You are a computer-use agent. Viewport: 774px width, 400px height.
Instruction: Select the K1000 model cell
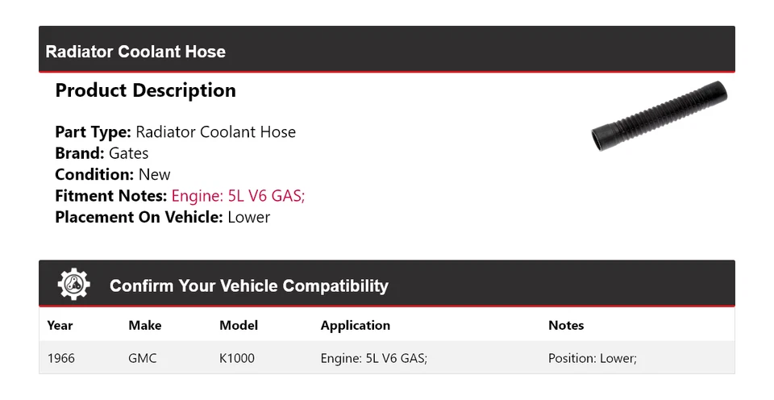237,358
